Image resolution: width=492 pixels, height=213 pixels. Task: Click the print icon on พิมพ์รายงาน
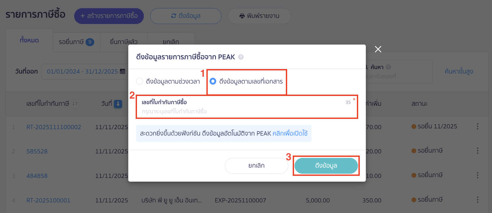pos(242,16)
